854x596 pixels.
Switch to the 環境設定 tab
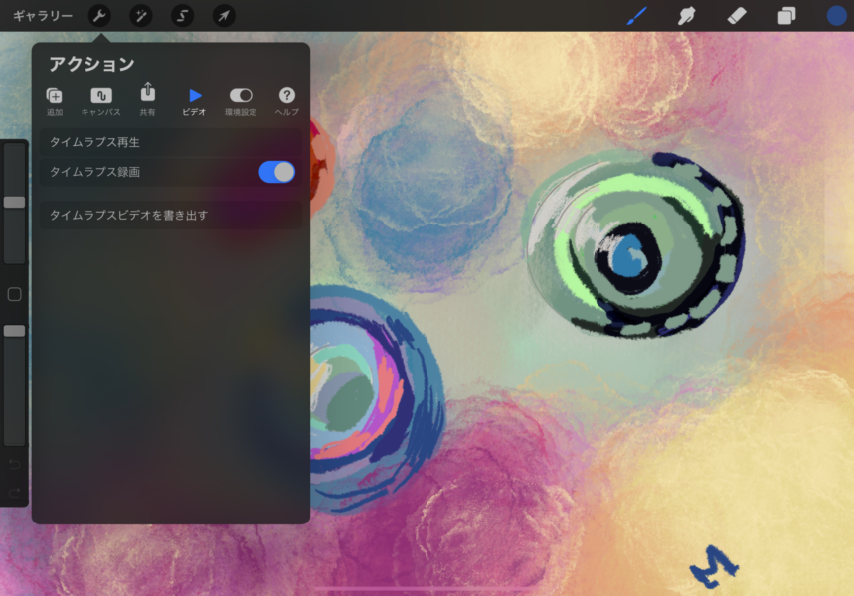[x=241, y=101]
